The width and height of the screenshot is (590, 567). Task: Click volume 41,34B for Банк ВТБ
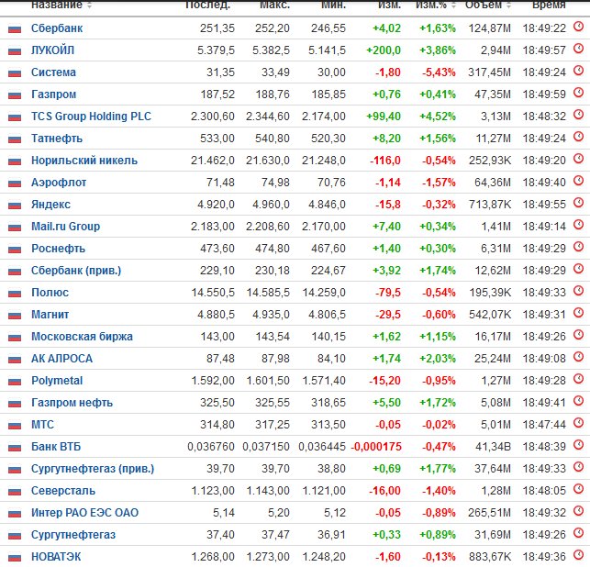[x=493, y=446]
